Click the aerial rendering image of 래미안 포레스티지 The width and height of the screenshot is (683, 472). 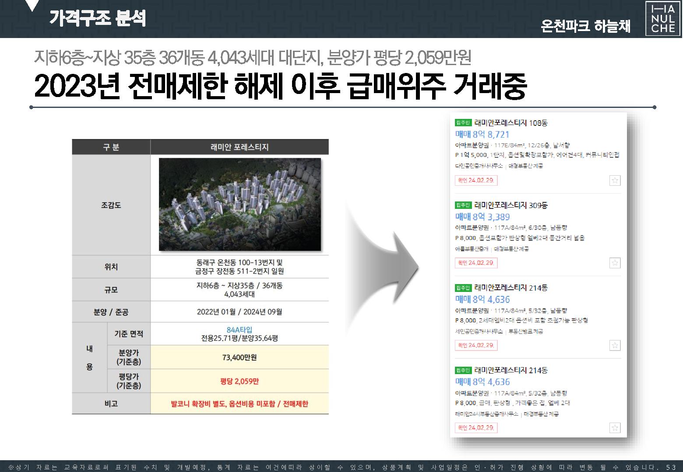(x=239, y=204)
